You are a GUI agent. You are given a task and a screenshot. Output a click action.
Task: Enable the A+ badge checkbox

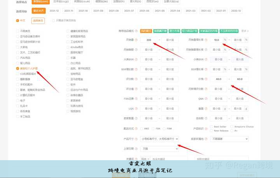232,131
